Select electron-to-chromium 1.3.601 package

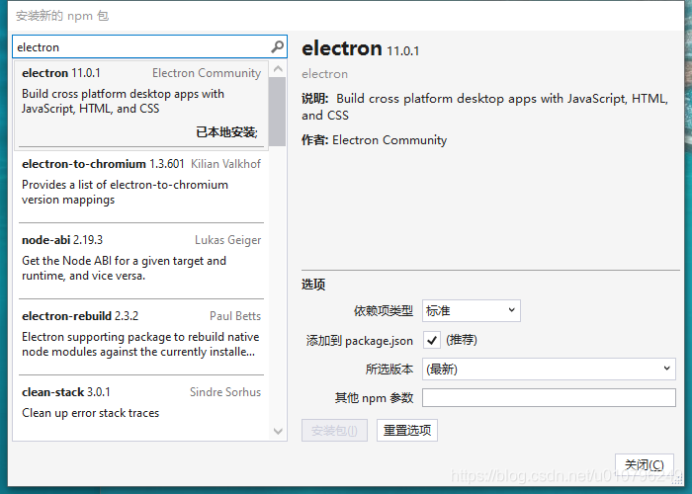click(x=141, y=186)
